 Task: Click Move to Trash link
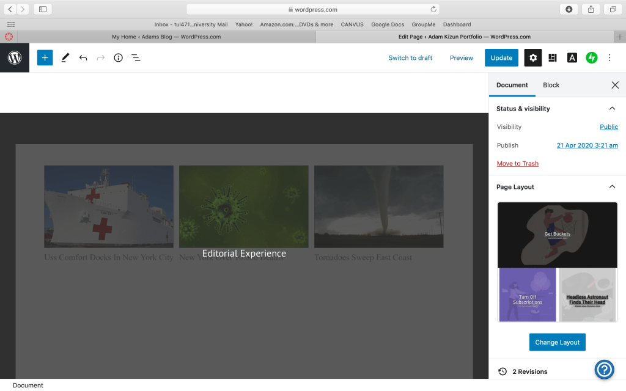(x=517, y=164)
